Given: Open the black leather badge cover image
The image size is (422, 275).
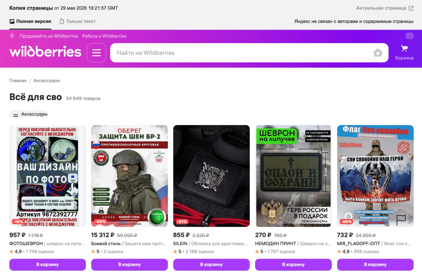Looking at the screenshot, I should point(211,176).
